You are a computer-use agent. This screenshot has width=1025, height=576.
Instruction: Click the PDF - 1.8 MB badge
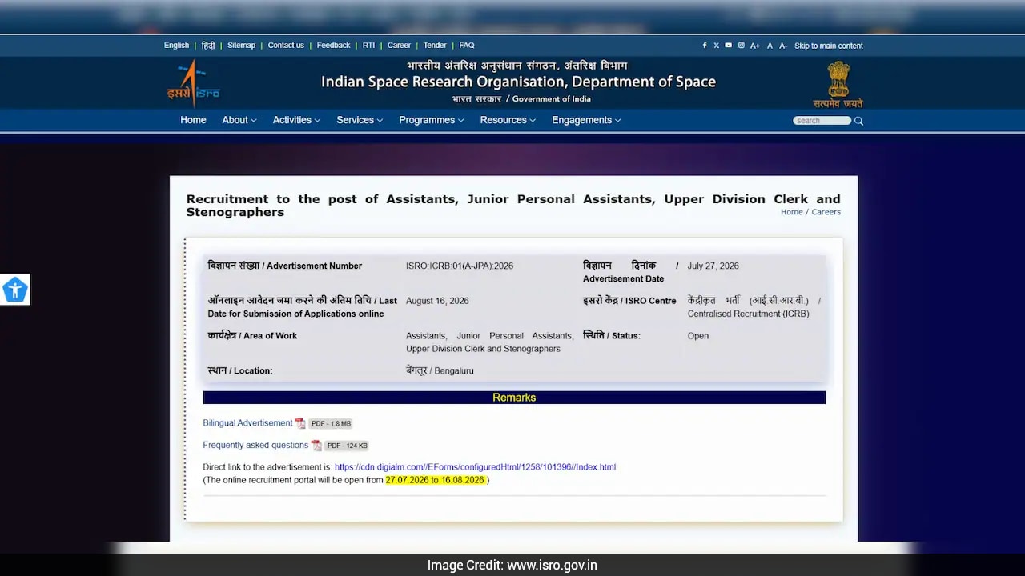[x=331, y=423]
